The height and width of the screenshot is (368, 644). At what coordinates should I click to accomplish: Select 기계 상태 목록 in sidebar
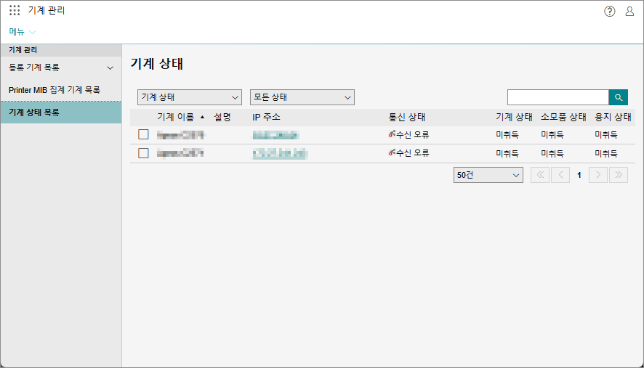pos(34,113)
